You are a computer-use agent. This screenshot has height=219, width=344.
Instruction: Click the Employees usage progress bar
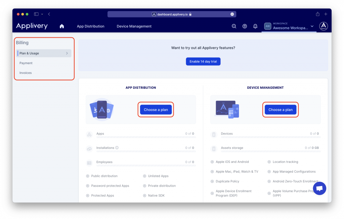(x=146, y=166)
